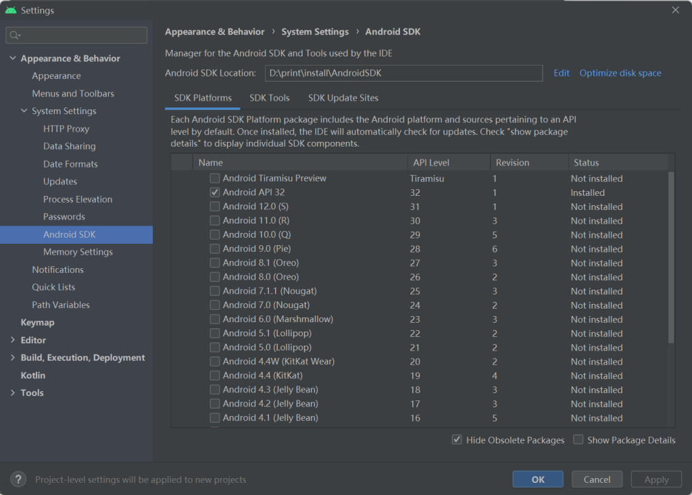Select Quick Lists settings
692x495 pixels.
[x=53, y=287]
